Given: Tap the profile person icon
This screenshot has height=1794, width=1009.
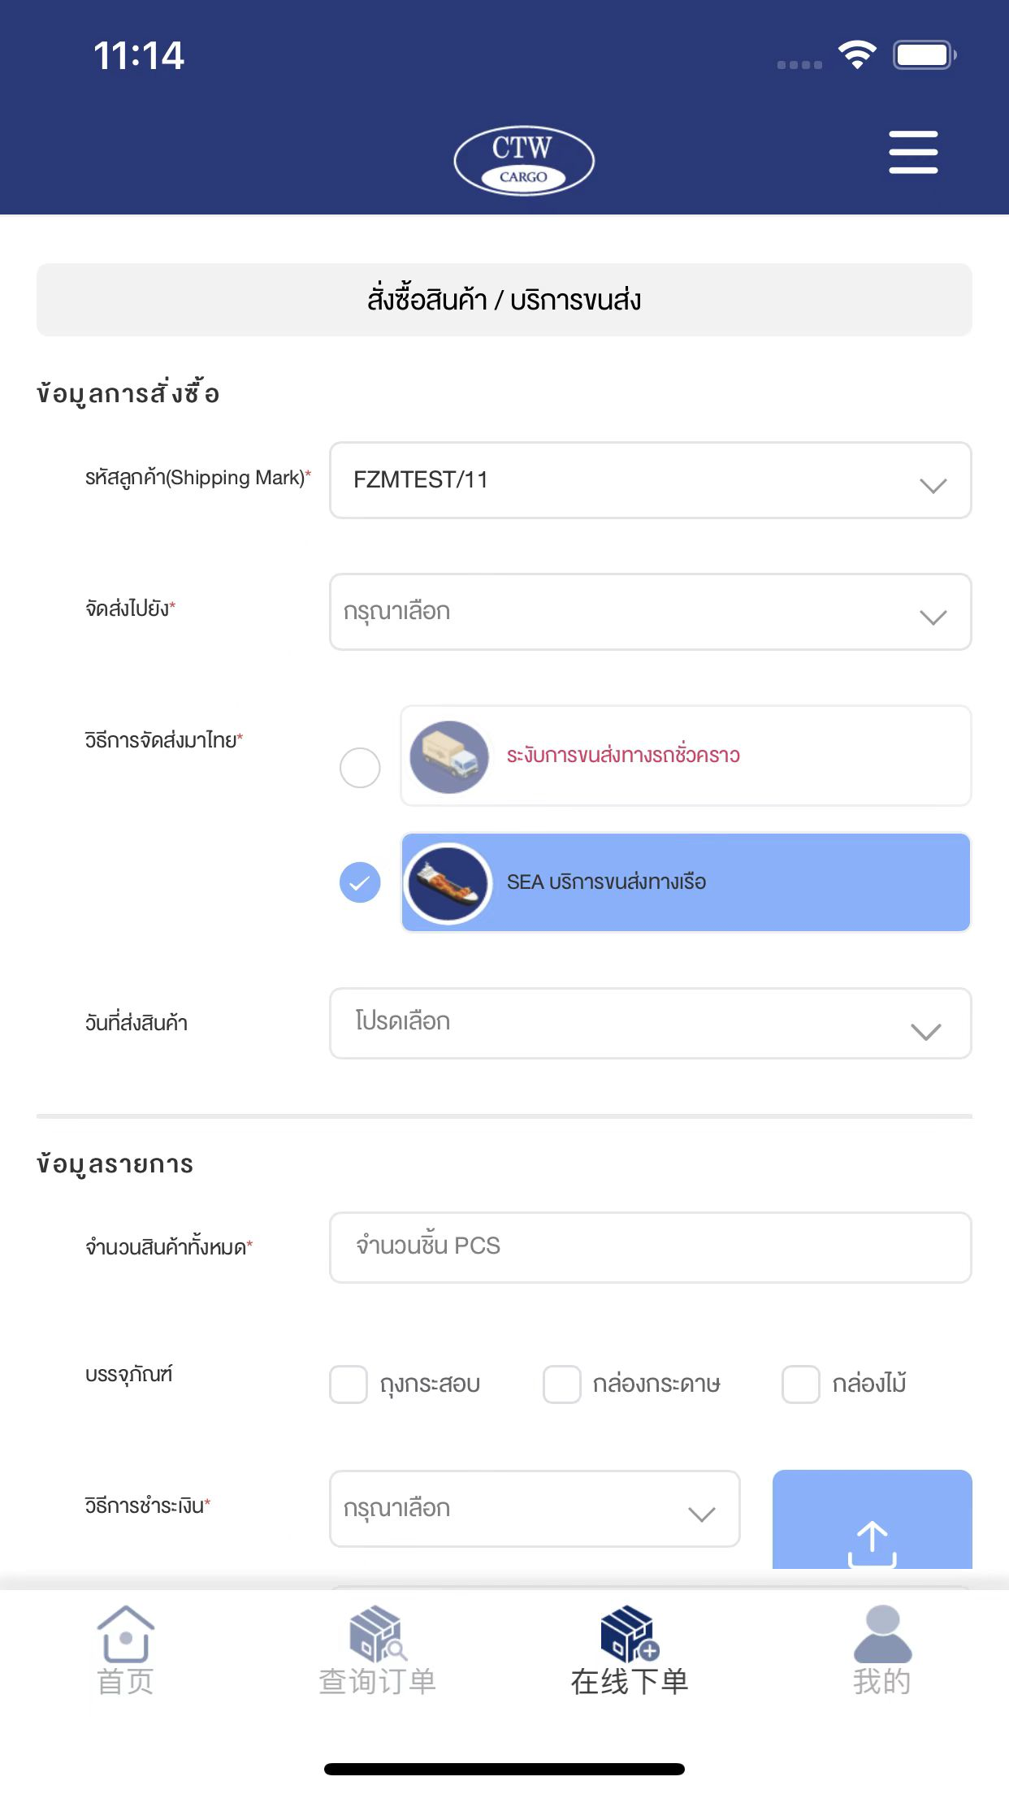Looking at the screenshot, I should click(882, 1634).
